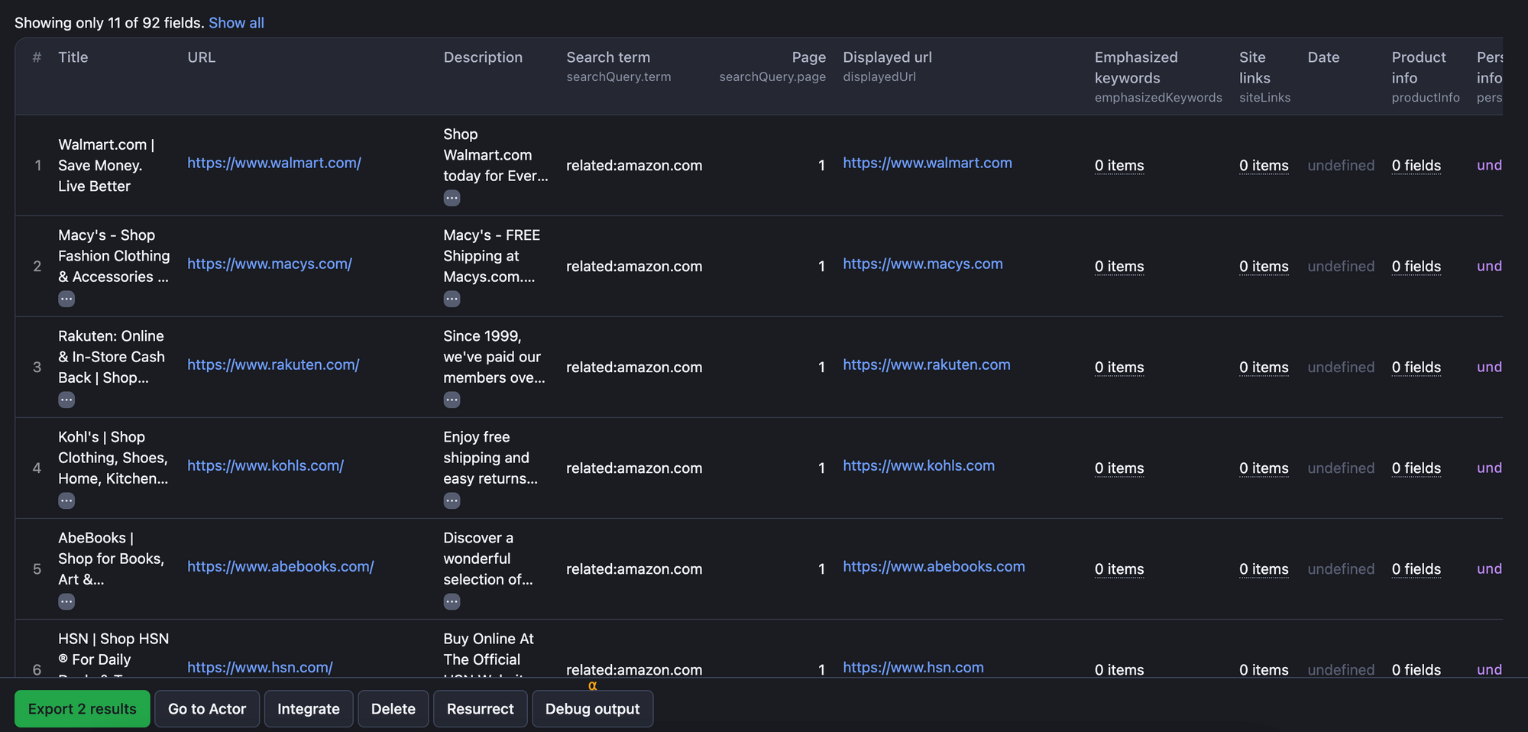The image size is (1528, 732).
Task: Click the Delete button
Action: click(393, 709)
